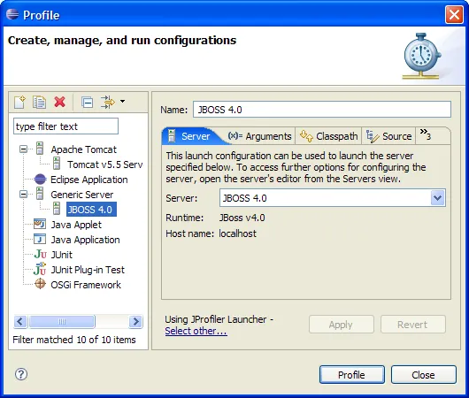Click the filter launch configurations icon
469x398 pixels.
(108, 103)
